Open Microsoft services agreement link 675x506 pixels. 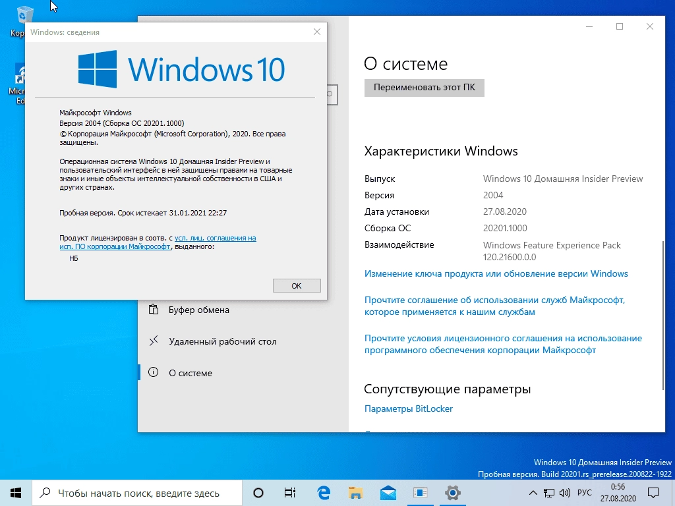click(x=494, y=306)
